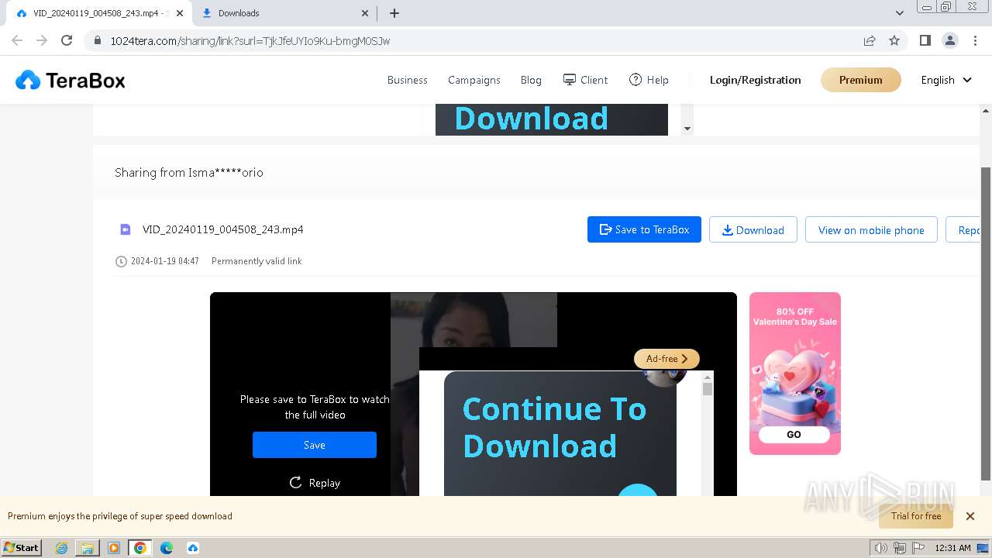Viewport: 992px width, 558px height.
Task: Open the tab search dropdown arrow
Action: coord(899,13)
